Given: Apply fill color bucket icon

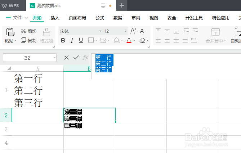Looking at the screenshot, I should (x=117, y=40).
